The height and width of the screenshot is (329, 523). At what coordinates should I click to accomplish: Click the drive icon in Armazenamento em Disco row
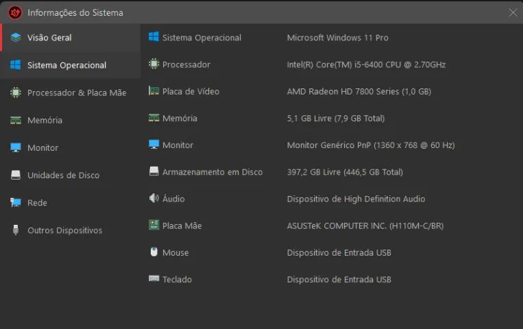point(154,171)
